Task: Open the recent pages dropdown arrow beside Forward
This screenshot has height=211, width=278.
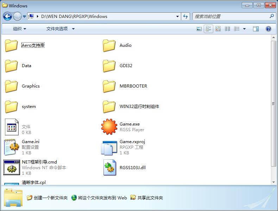Action: click(x=25, y=17)
